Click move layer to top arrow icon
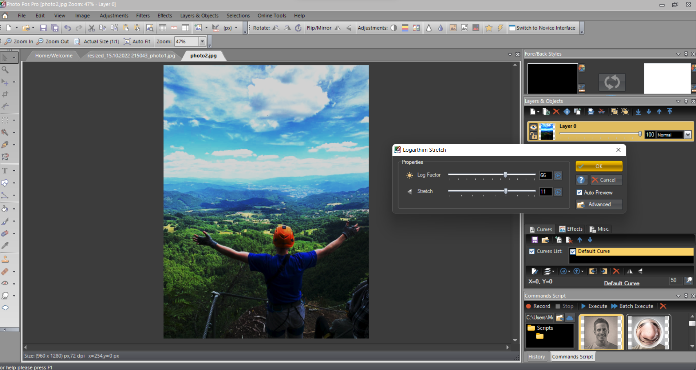 [x=670, y=112]
